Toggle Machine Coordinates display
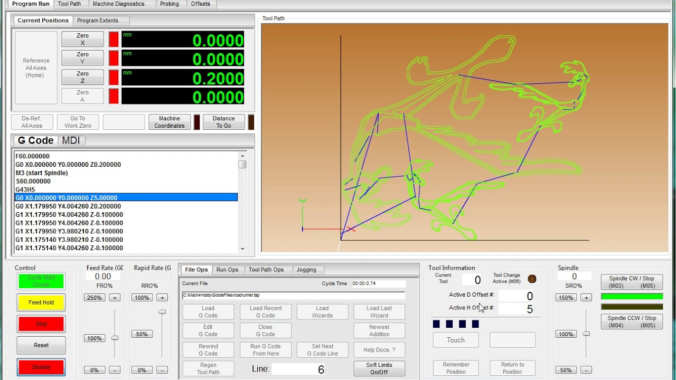Screen dimensions: 676x380 pyautogui.click(x=170, y=122)
